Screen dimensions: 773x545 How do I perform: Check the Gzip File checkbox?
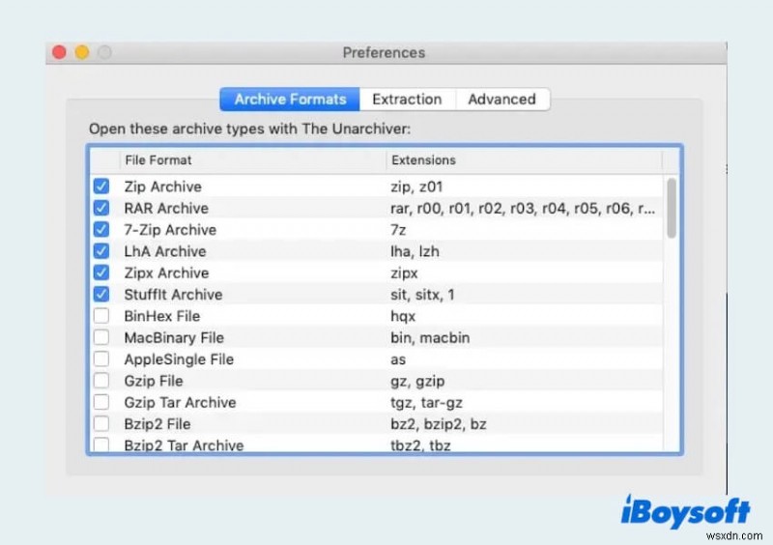tap(101, 381)
